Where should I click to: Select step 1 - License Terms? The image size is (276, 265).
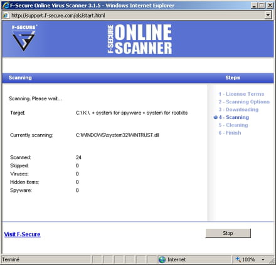(242, 94)
